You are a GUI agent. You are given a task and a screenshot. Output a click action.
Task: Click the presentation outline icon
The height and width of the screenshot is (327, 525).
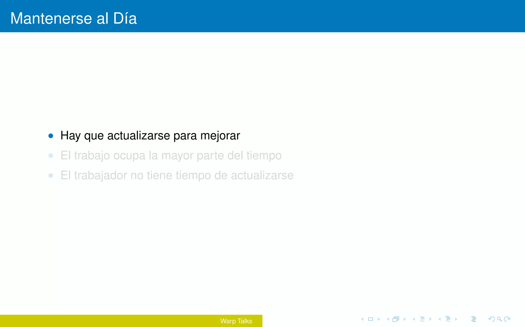[x=473, y=319]
